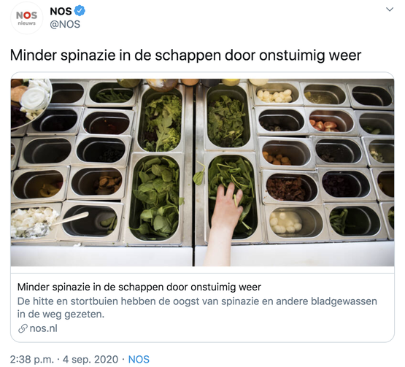Open the salad bar preview image
Viewport: 405px width, 367px height.
202,172
